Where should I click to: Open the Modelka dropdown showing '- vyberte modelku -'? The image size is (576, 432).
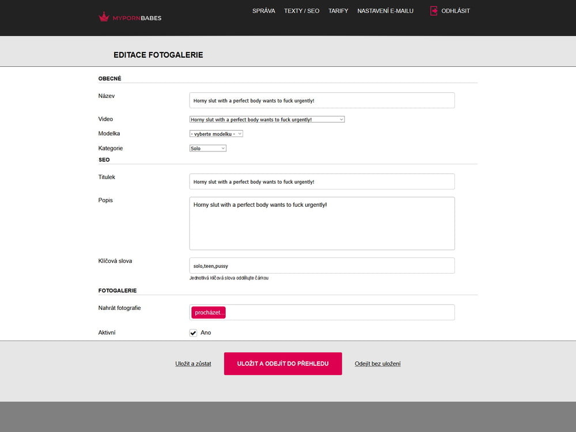[215, 133]
